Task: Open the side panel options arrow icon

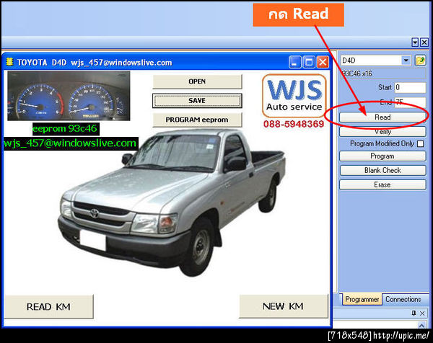Action: (415, 43)
